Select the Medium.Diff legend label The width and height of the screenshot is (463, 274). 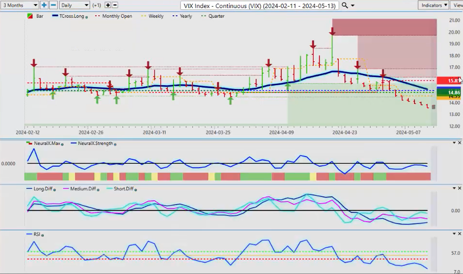pos(83,189)
